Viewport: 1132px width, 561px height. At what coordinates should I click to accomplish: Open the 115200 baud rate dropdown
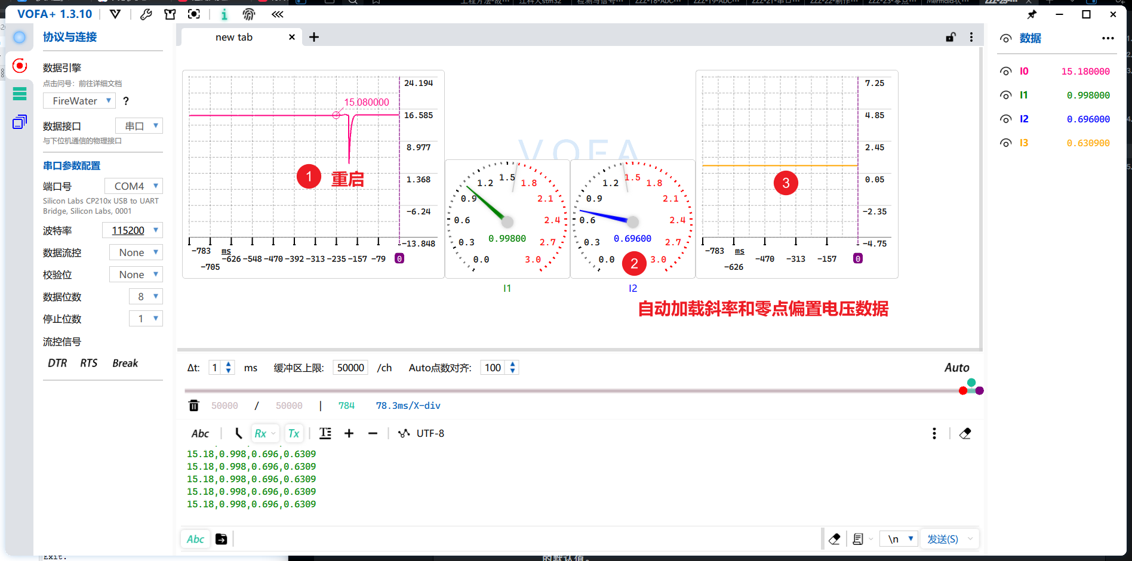pyautogui.click(x=133, y=230)
